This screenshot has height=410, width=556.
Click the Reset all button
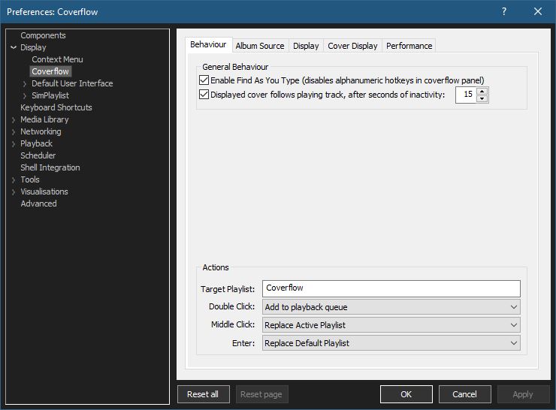(x=203, y=394)
